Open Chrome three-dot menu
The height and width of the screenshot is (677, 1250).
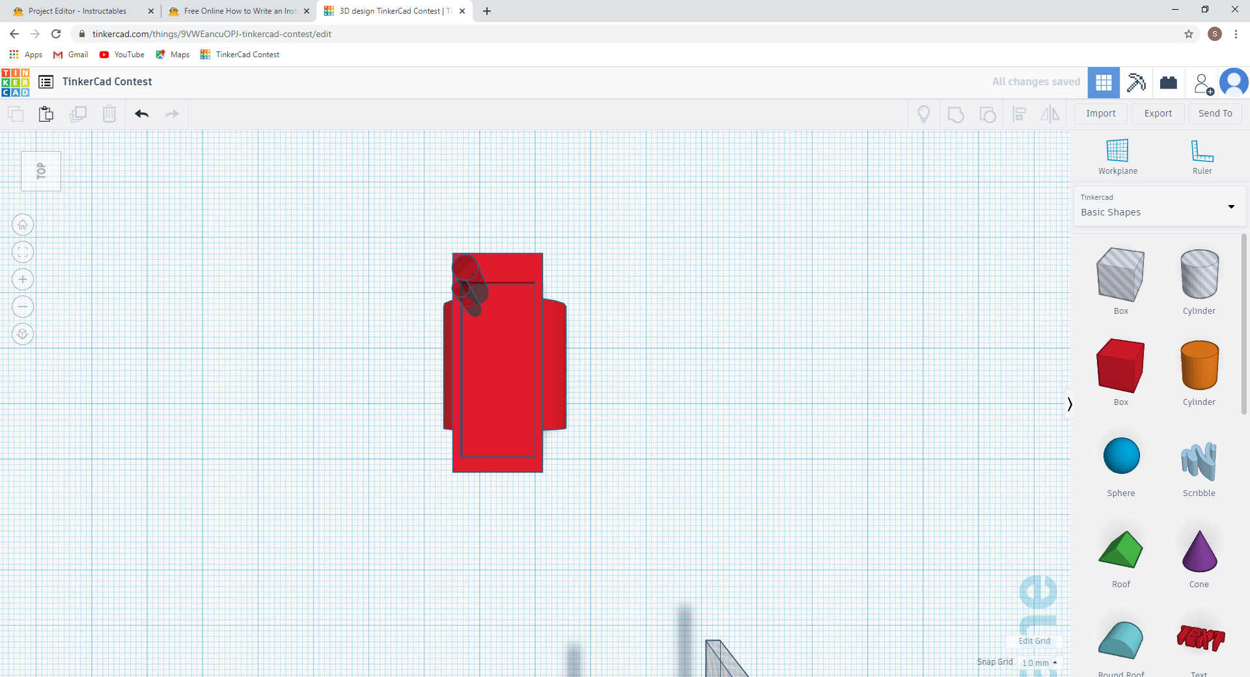coord(1236,34)
